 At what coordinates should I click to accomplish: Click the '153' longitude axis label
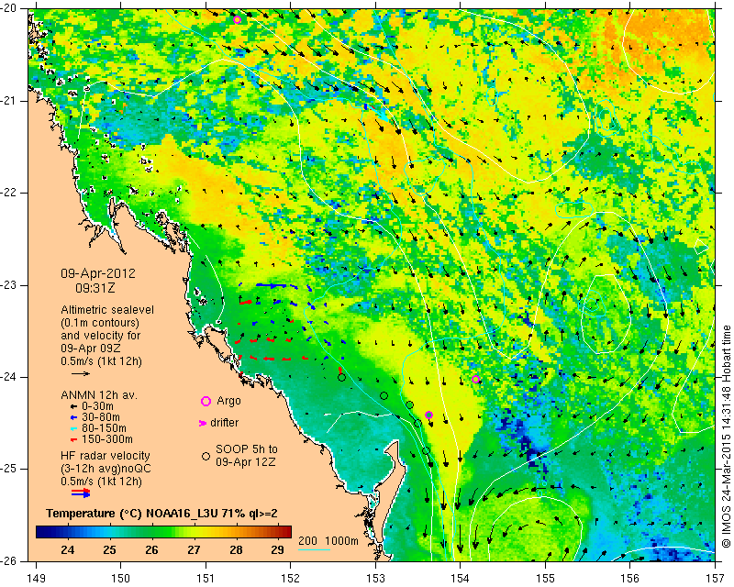(x=375, y=579)
